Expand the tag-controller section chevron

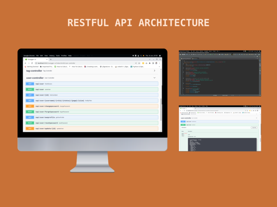(154, 70)
